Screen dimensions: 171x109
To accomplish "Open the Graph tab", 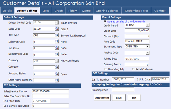I will [59, 11].
